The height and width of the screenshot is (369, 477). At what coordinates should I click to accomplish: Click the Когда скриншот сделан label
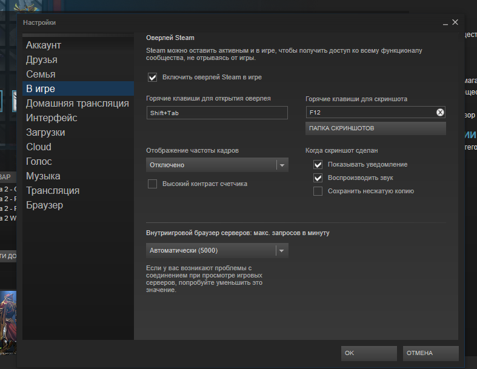click(x=342, y=151)
